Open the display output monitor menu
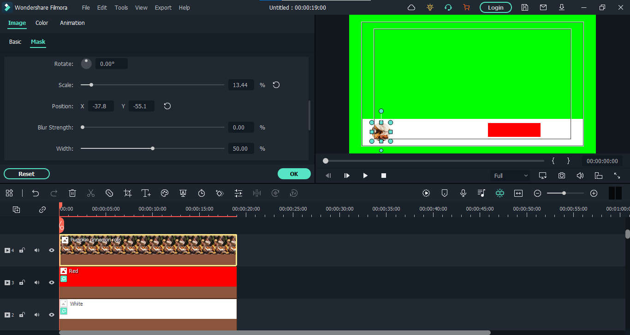The height and width of the screenshot is (335, 630). (x=543, y=176)
